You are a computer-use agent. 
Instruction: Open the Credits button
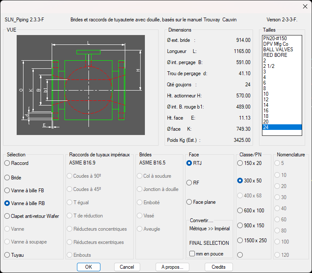[218, 267]
